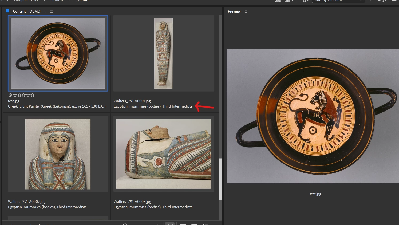Click the Egyptian mummies caption under Walters_791-A0001.jpg

pyautogui.click(x=153, y=106)
